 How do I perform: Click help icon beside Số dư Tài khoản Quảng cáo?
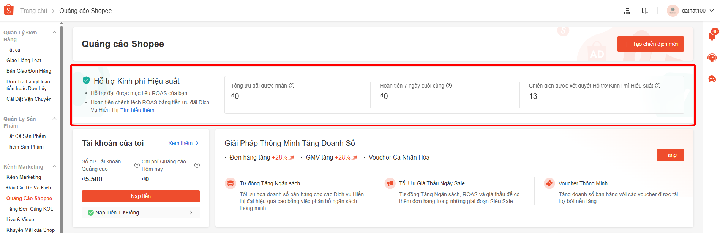[x=137, y=165]
